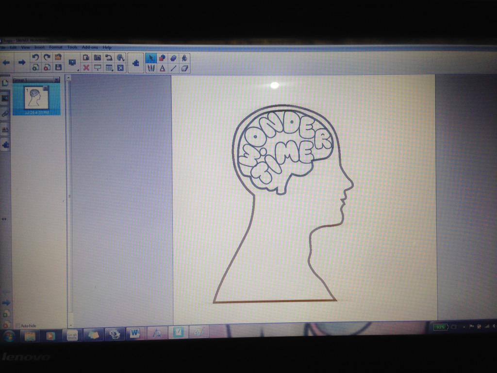Open the Page Sorter tab

(5, 84)
